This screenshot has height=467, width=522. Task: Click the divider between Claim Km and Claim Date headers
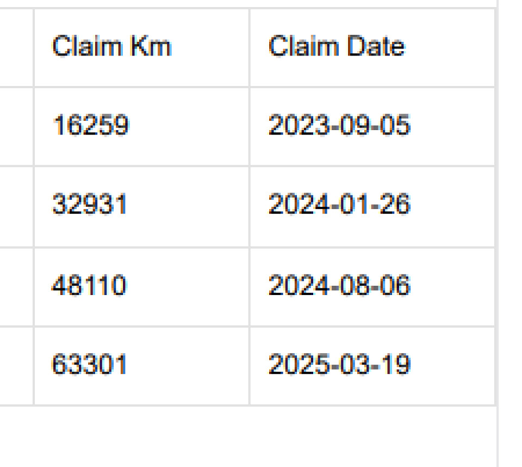click(x=250, y=47)
